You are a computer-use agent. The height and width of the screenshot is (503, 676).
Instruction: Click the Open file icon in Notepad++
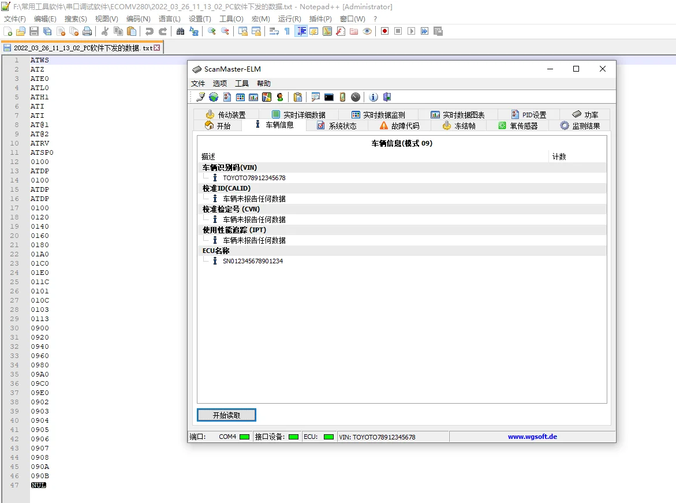click(21, 31)
